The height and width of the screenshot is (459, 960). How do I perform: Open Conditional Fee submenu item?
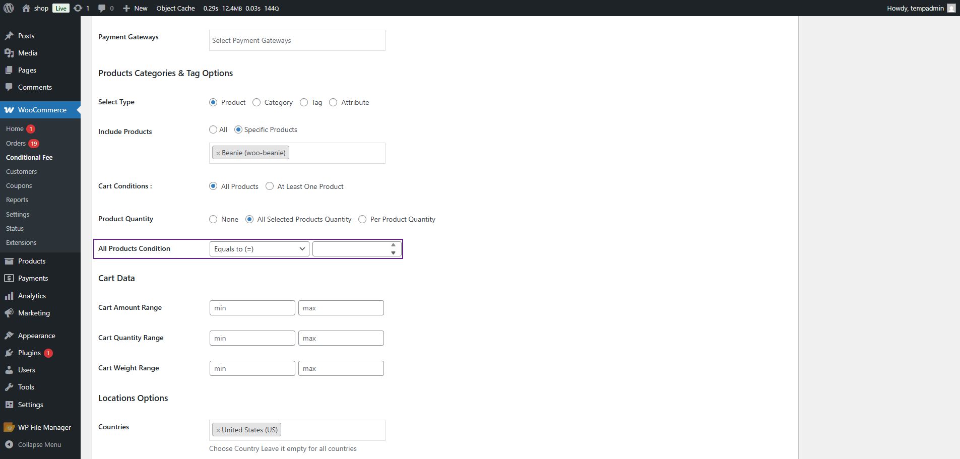[x=29, y=157]
